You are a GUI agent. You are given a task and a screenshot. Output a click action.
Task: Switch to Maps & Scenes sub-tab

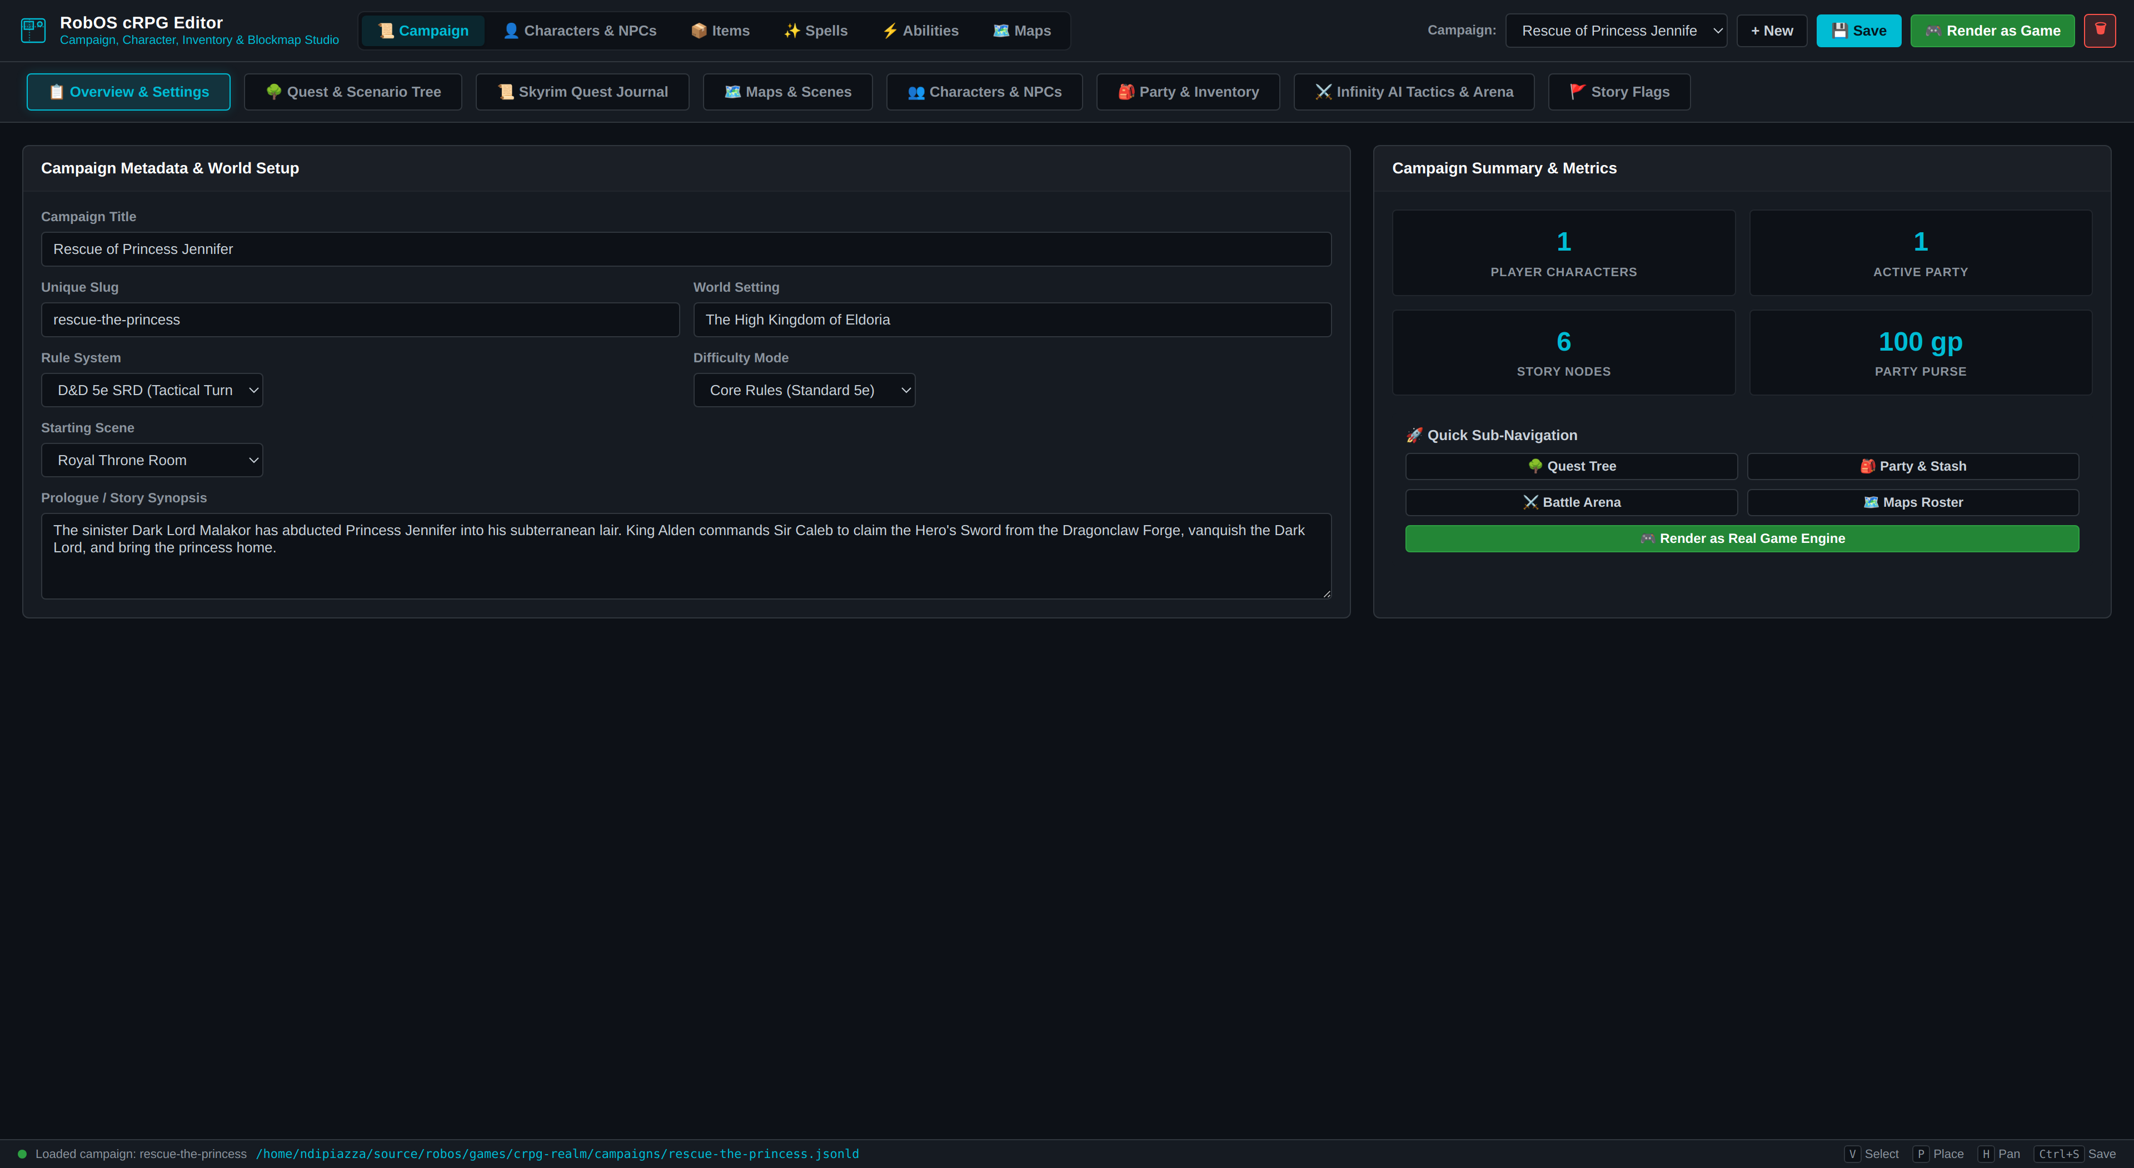point(788,92)
